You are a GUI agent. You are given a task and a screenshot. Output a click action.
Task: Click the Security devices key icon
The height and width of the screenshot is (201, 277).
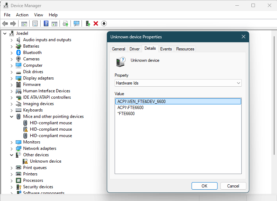19,187
